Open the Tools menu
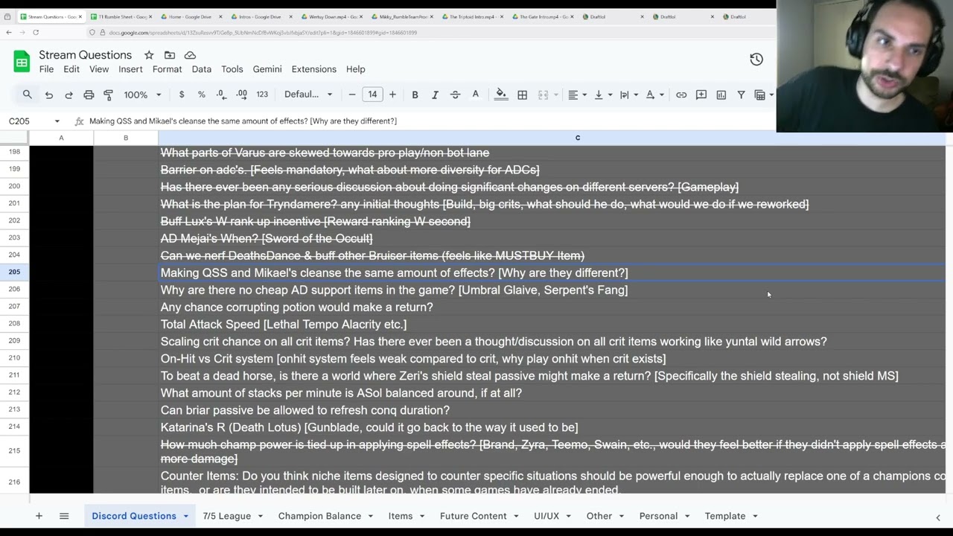The image size is (953, 536). (232, 69)
